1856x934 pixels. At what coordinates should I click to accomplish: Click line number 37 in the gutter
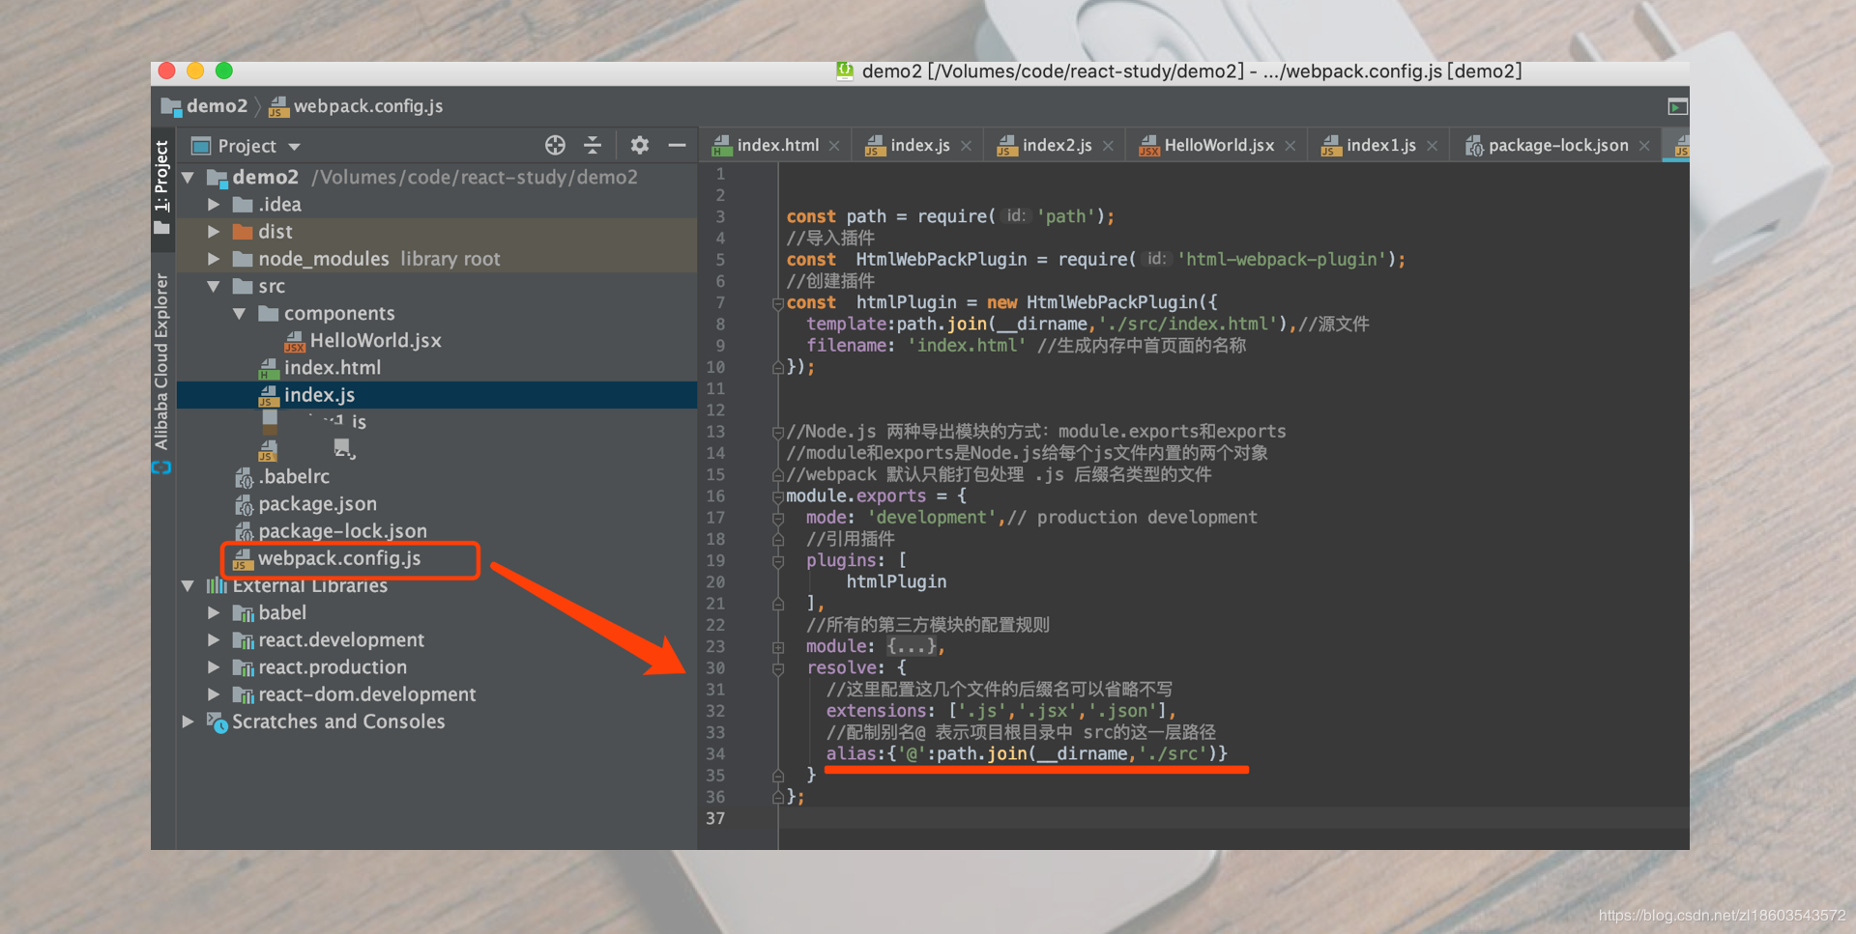[x=715, y=819]
